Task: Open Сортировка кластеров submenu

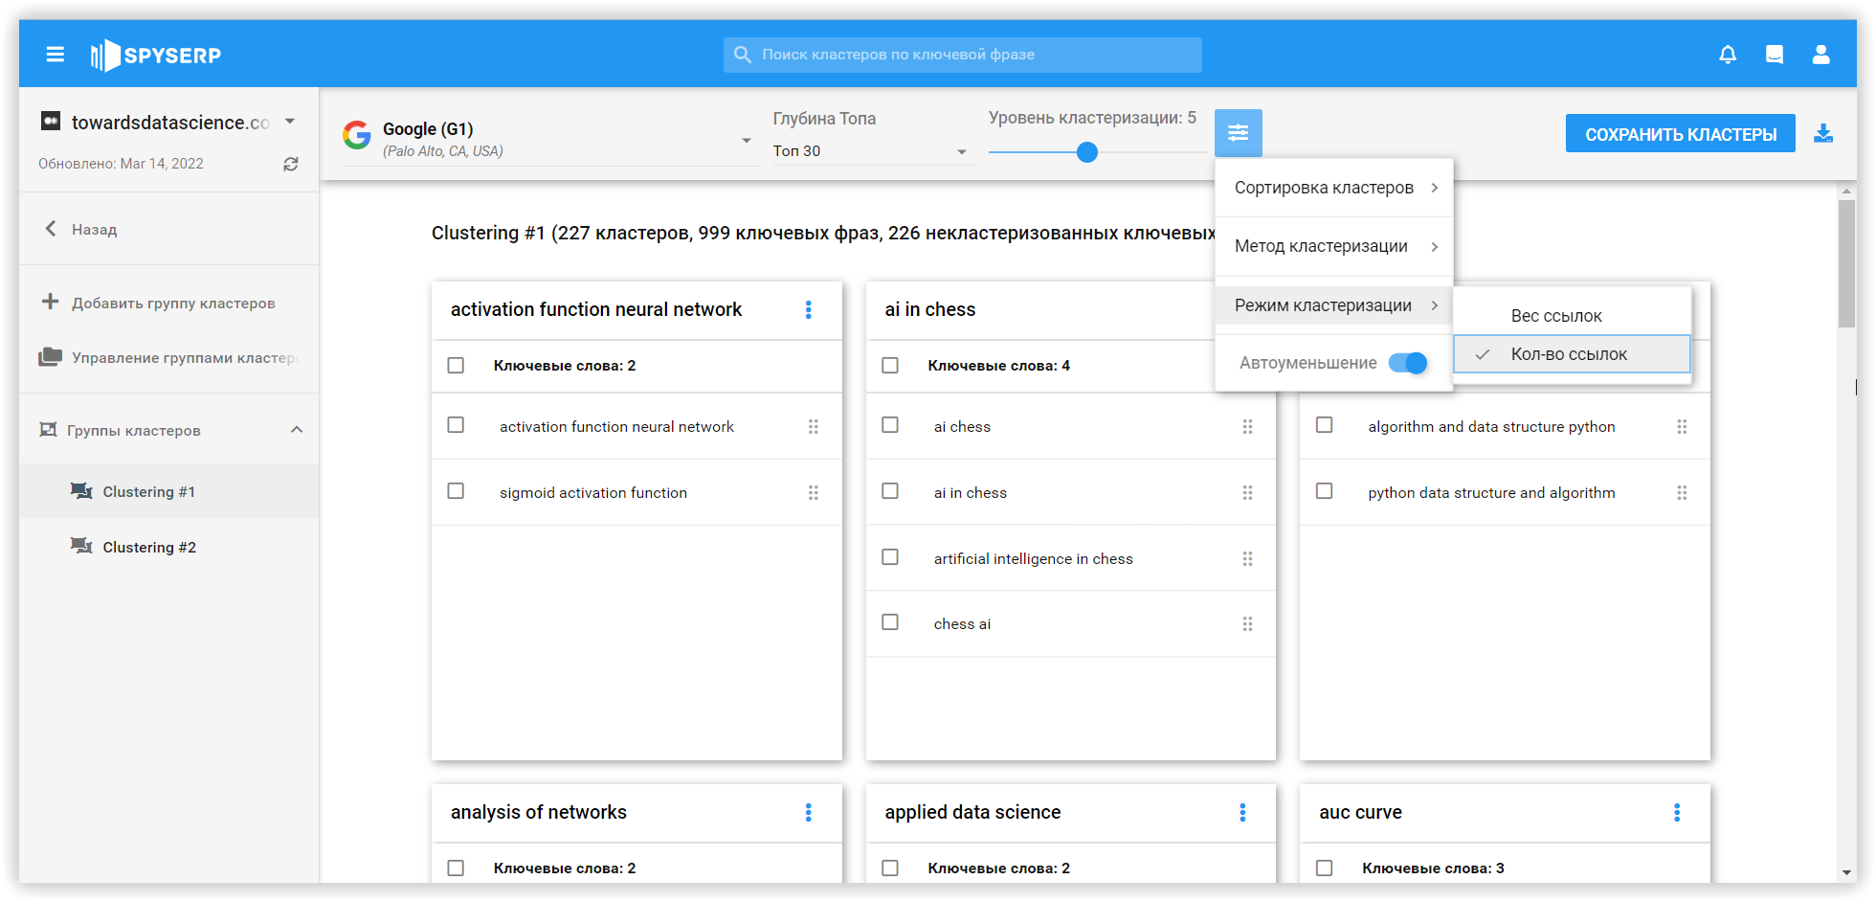Action: click(x=1333, y=188)
